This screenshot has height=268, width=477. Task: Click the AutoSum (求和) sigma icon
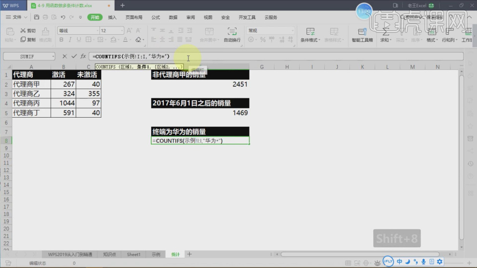pyautogui.click(x=385, y=31)
